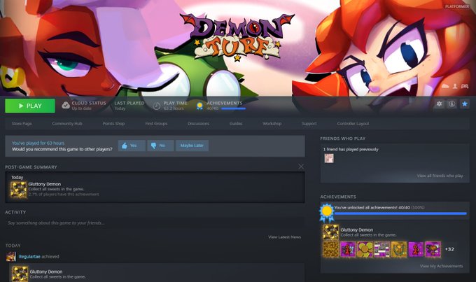The width and height of the screenshot is (476, 282).
Task: Open the Store Page tab
Action: coord(22,124)
